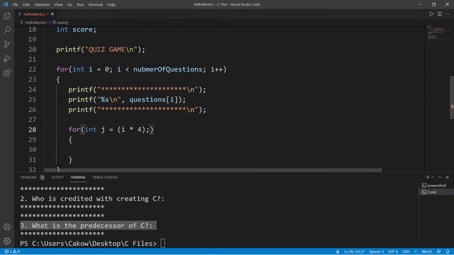The height and width of the screenshot is (255, 454).
Task: Change indentation via Spaces: 3
Action: click(376, 251)
